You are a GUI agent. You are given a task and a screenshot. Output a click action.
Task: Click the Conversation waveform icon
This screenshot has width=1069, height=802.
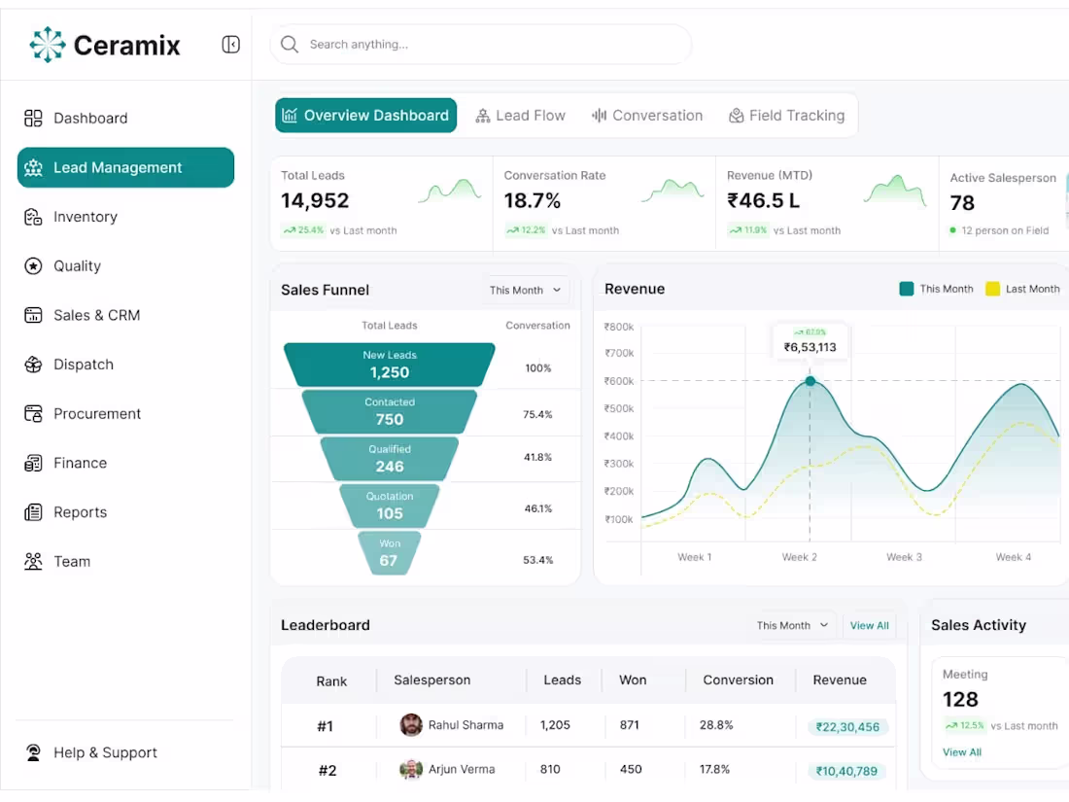[x=600, y=116]
